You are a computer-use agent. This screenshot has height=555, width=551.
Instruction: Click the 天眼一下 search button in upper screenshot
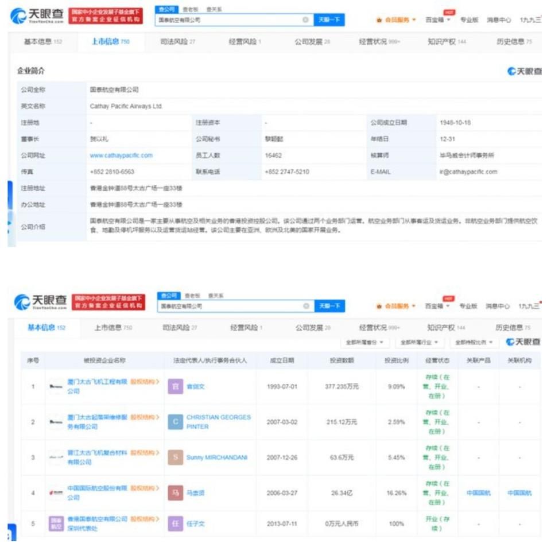point(329,20)
